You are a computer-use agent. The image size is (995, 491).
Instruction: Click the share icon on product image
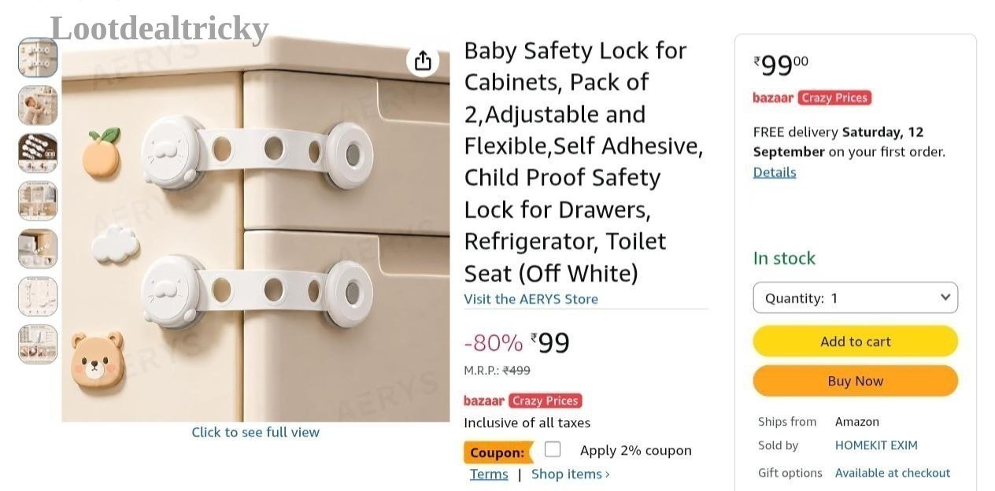click(x=423, y=61)
